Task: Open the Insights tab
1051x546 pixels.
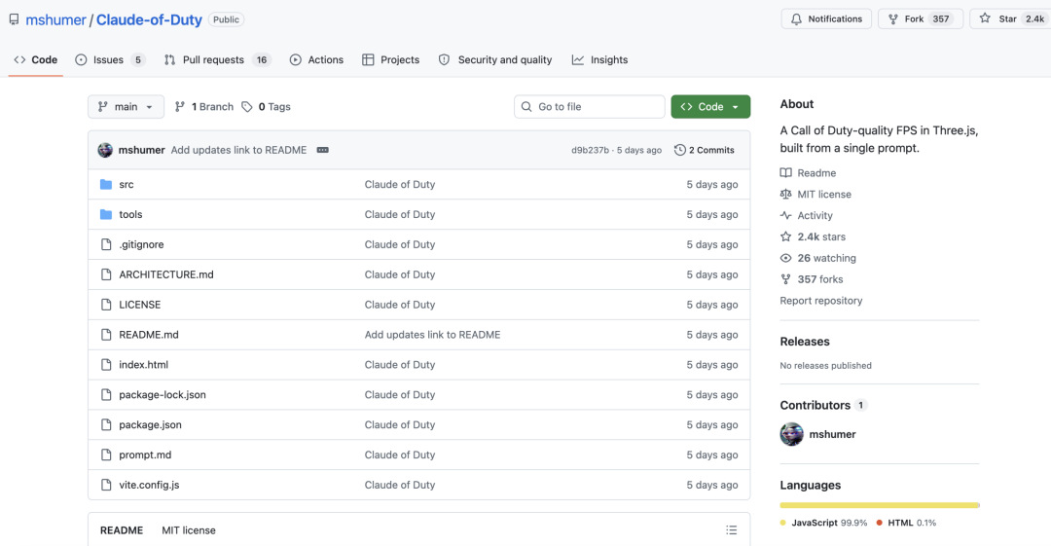Action: 599,59
